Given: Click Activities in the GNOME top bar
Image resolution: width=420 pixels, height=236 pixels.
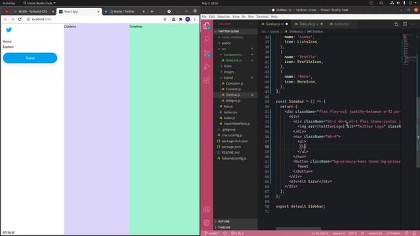Looking at the screenshot, I should click(9, 3).
